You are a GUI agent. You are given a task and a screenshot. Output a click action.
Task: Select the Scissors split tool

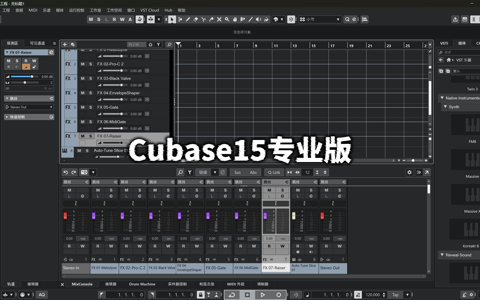tap(203, 19)
